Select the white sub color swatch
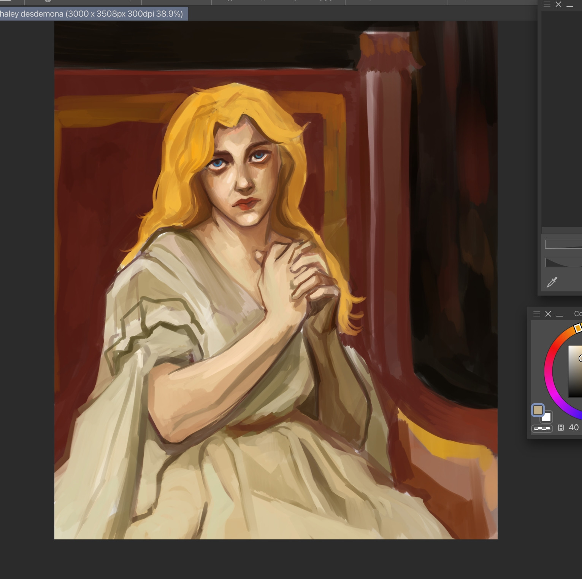 [547, 417]
